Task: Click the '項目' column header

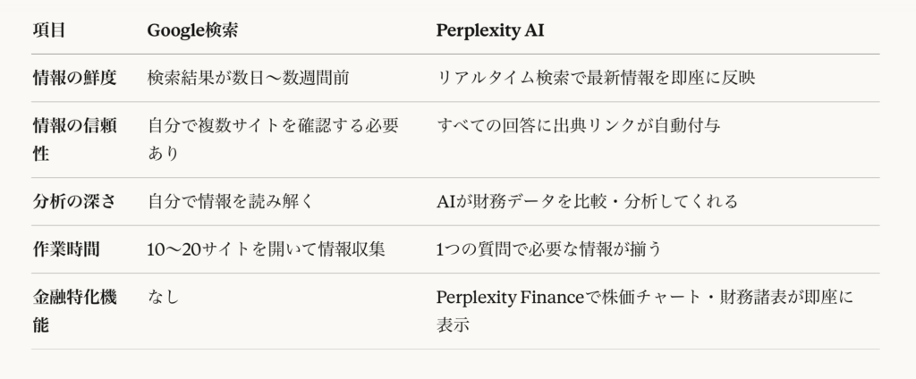Action: pyautogui.click(x=48, y=29)
